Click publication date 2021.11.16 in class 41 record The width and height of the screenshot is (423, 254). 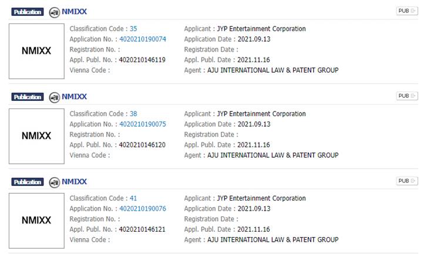point(254,229)
